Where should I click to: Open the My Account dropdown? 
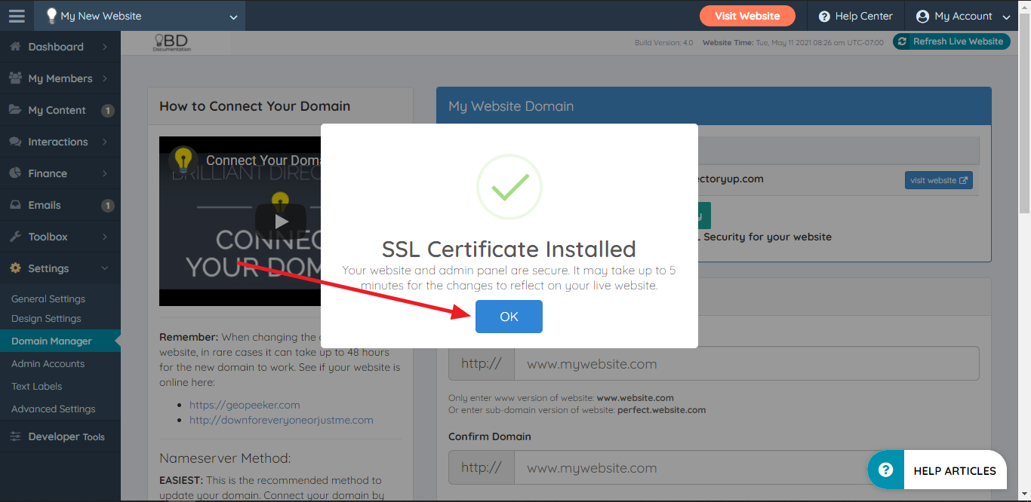[961, 16]
